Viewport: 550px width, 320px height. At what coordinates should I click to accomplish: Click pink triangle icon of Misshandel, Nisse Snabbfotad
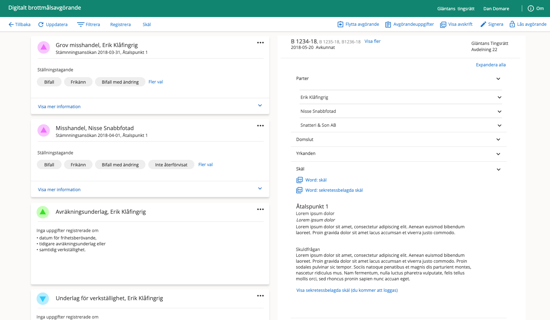coord(44,130)
